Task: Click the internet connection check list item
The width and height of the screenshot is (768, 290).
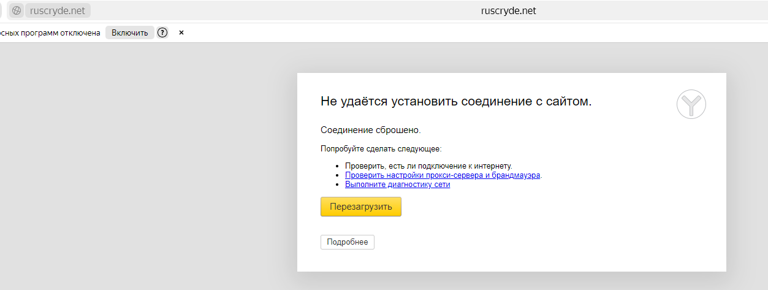Action: 428,166
